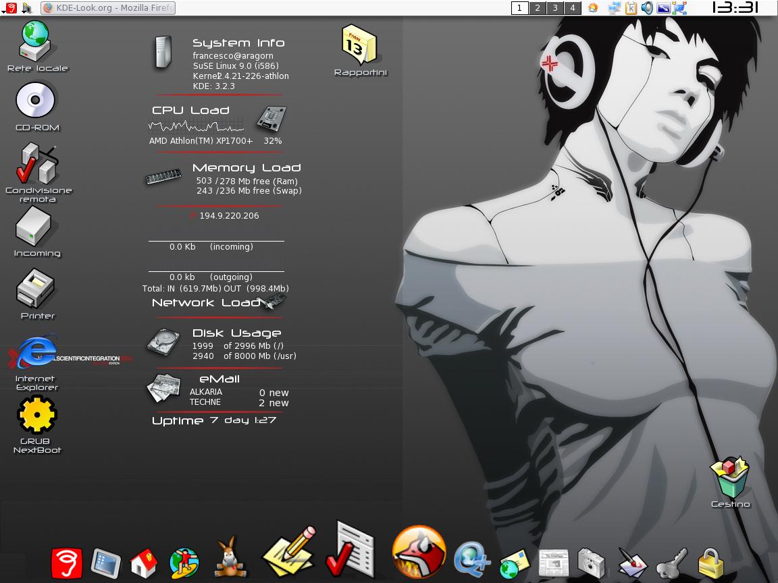This screenshot has height=583, width=778.
Task: Click the network computers tray icon
Action: 615,8
